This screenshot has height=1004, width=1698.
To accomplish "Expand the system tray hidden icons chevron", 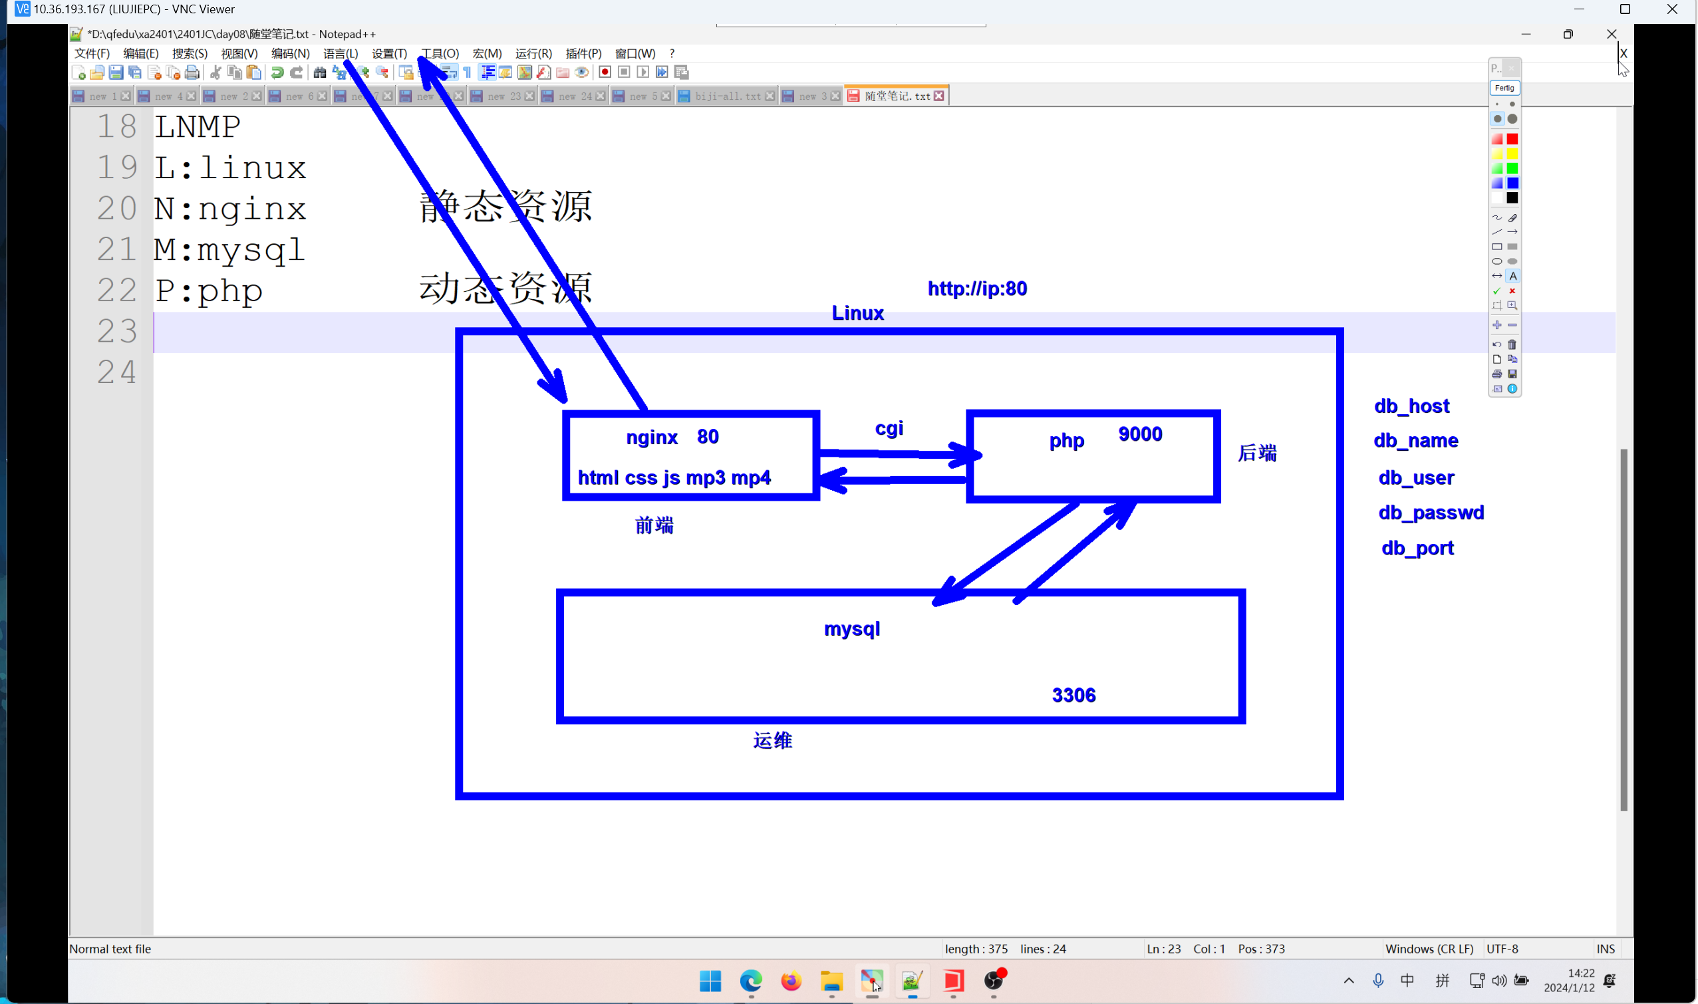I will click(1348, 981).
